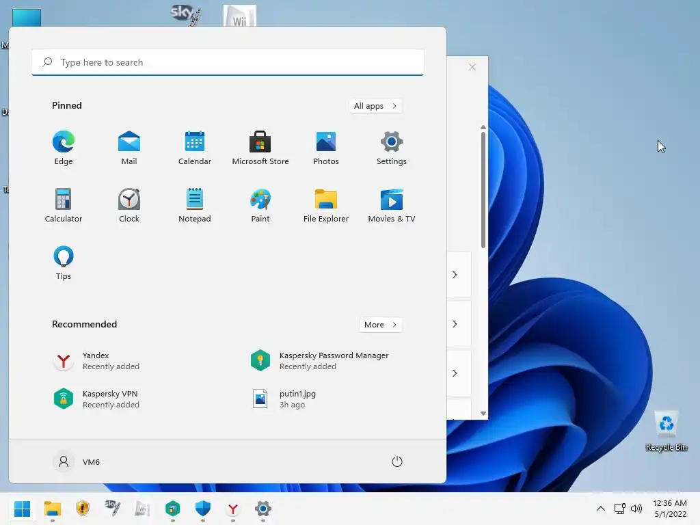Click the power button

click(x=397, y=461)
